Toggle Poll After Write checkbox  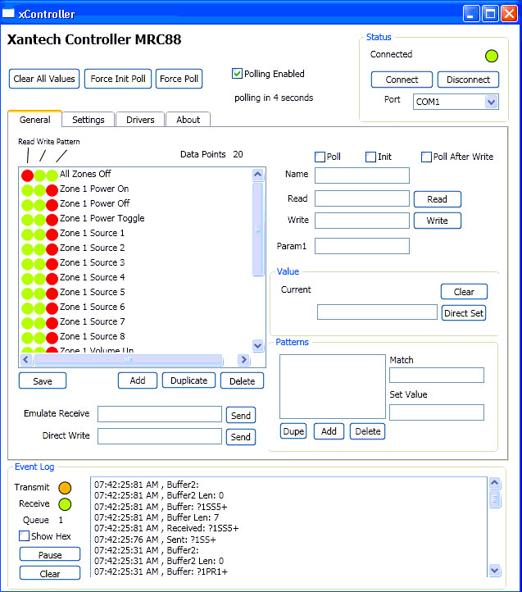tap(426, 157)
